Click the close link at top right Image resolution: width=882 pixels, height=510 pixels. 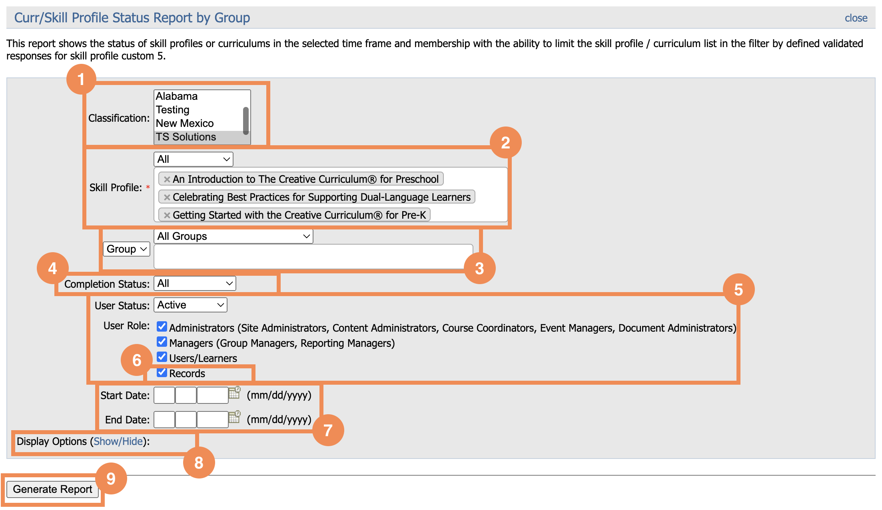pyautogui.click(x=856, y=18)
